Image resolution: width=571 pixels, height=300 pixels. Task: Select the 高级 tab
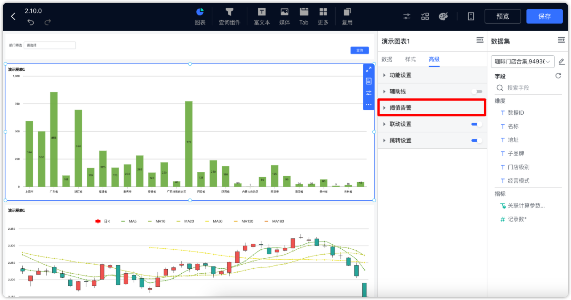434,59
